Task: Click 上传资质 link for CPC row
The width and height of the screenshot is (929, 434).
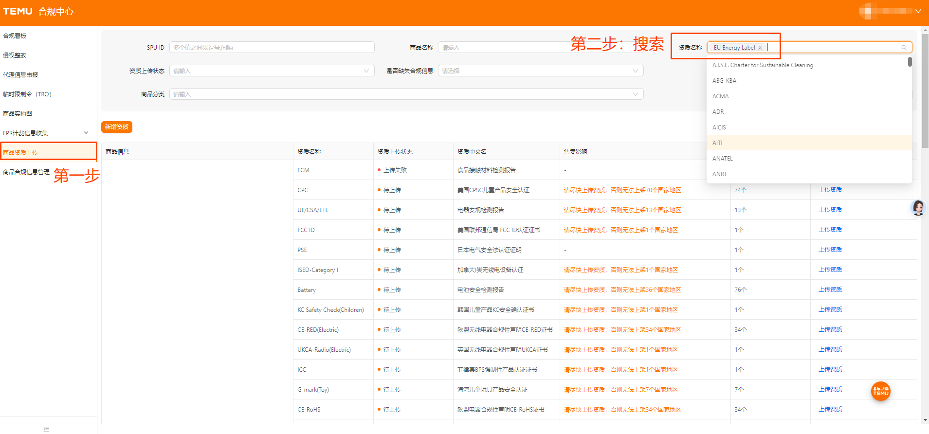Action: click(830, 190)
